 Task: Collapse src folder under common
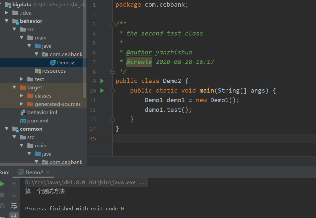click(14, 137)
